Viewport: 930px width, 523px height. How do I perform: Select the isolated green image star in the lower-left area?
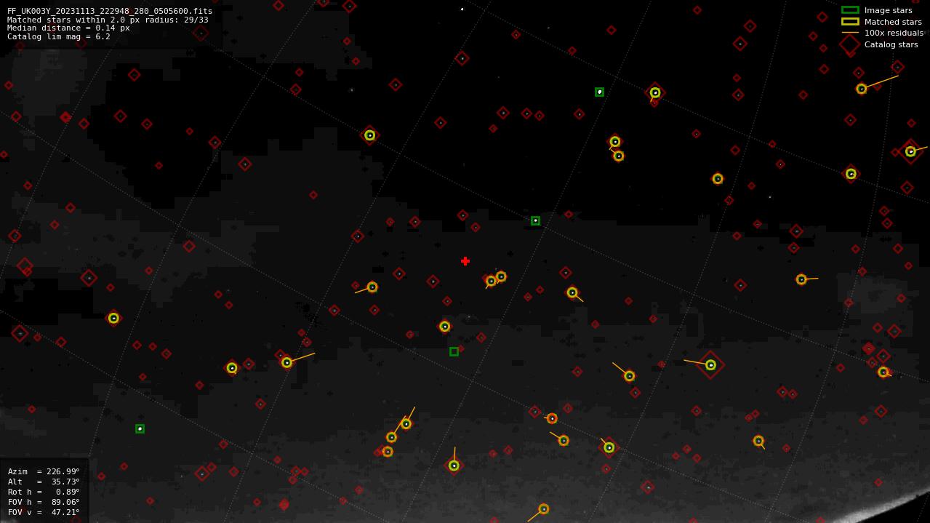(x=140, y=429)
